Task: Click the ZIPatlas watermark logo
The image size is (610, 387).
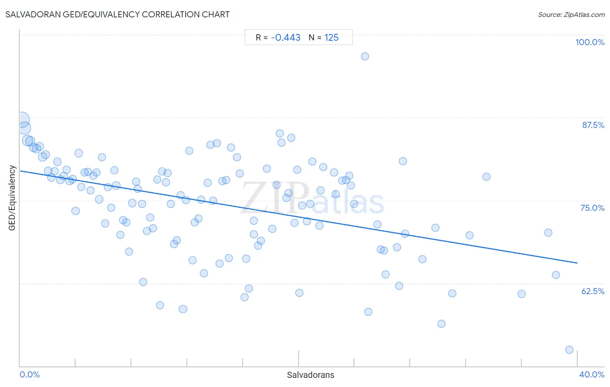Action: tap(312, 198)
